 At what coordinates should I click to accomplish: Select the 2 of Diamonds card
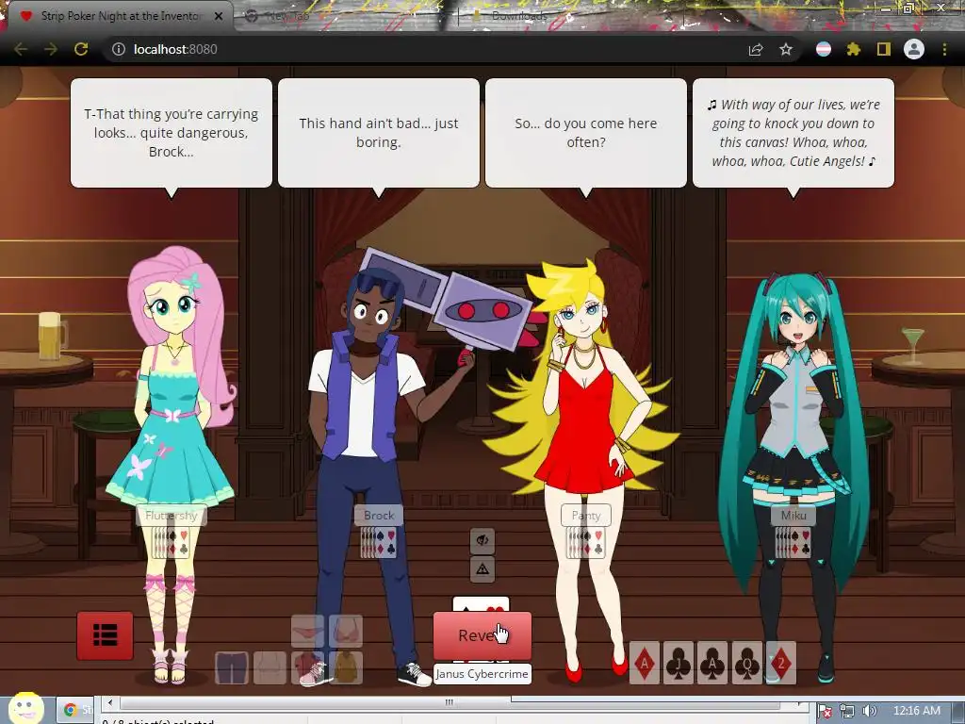[781, 663]
